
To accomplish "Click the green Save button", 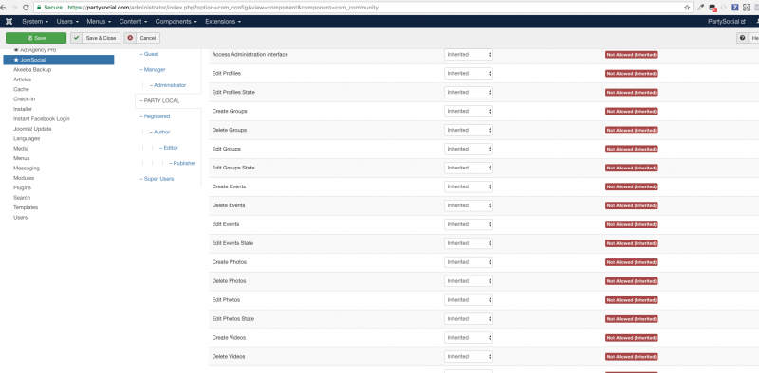I will [x=36, y=38].
